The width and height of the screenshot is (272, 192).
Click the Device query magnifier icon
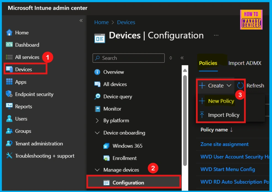click(97, 97)
